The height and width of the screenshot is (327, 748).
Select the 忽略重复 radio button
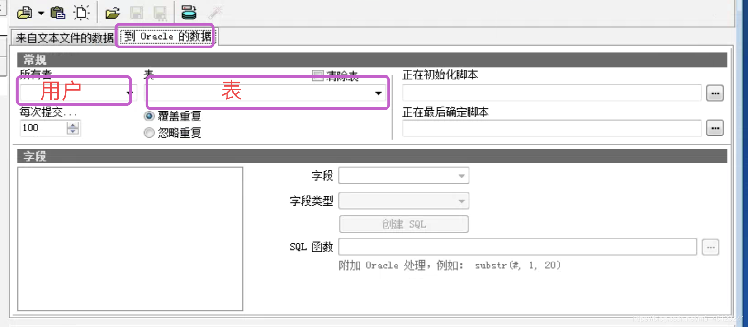(149, 133)
